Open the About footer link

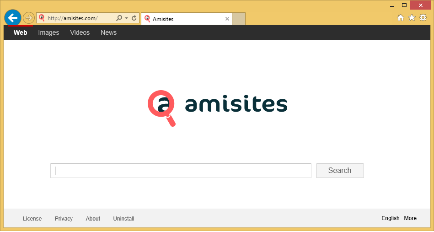coord(93,219)
